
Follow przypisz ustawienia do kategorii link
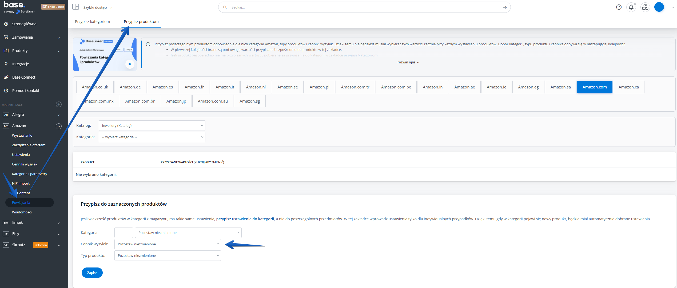coord(245,219)
